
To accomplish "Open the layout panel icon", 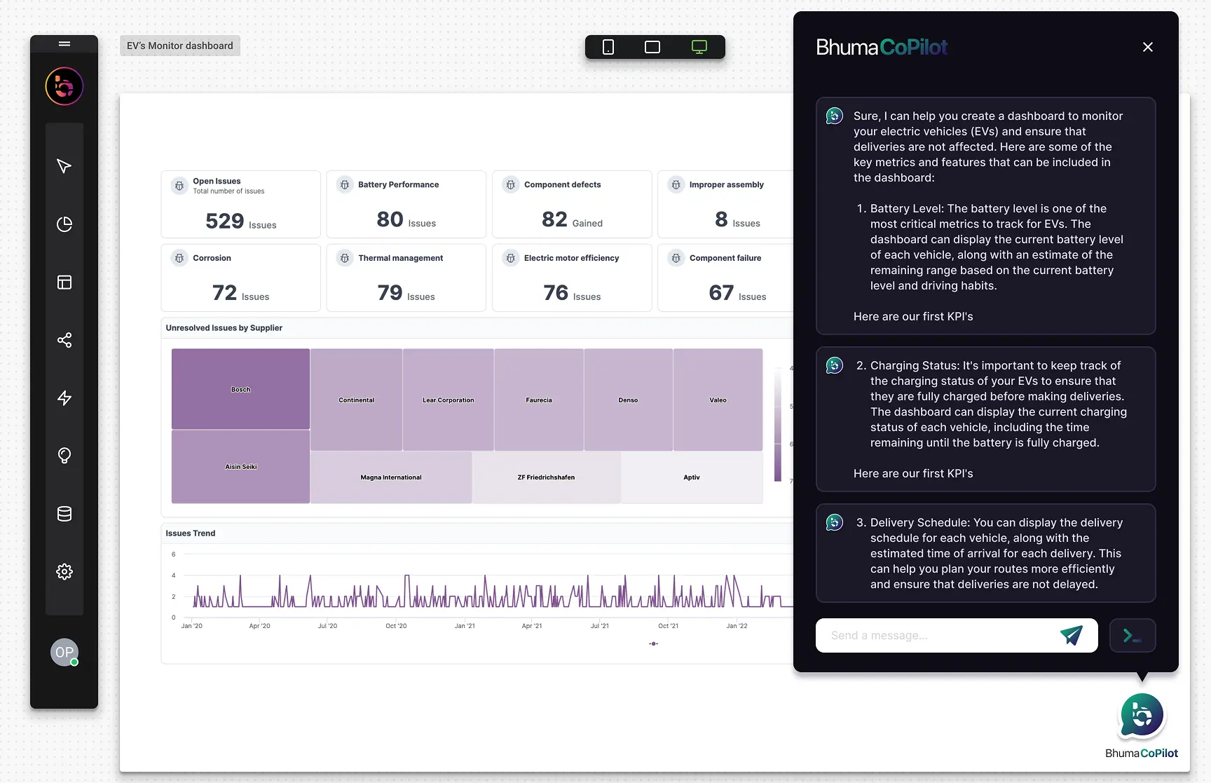I will point(64,282).
